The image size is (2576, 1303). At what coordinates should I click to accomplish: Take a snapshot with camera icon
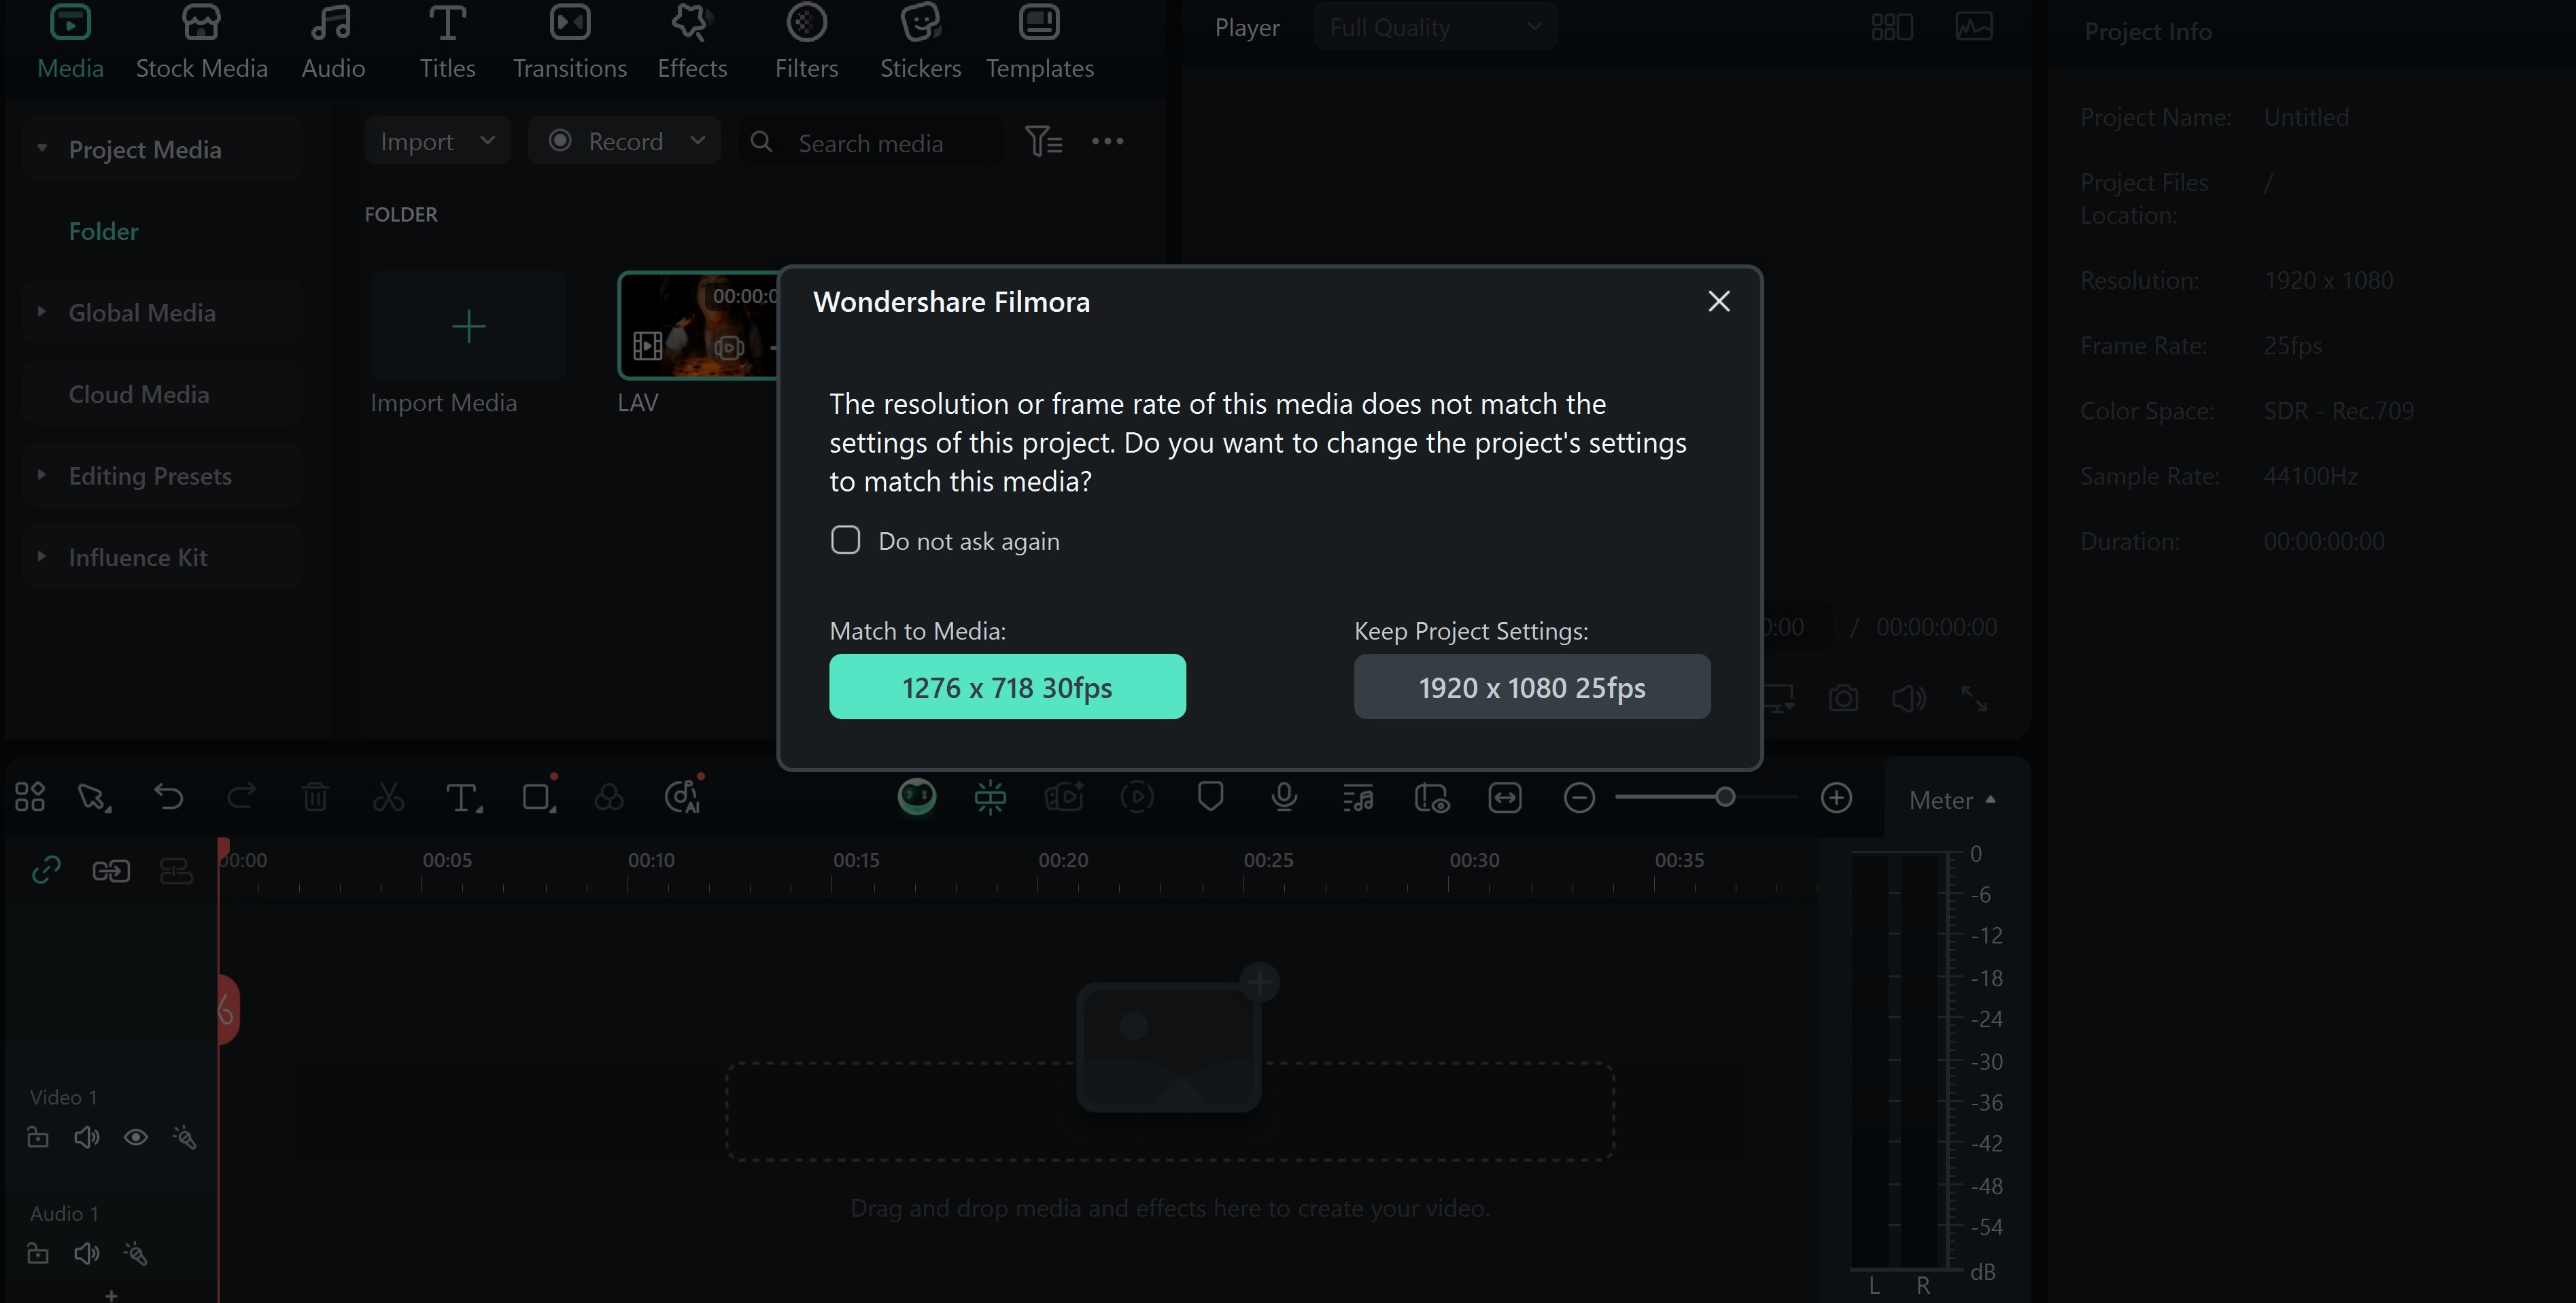coord(1843,698)
